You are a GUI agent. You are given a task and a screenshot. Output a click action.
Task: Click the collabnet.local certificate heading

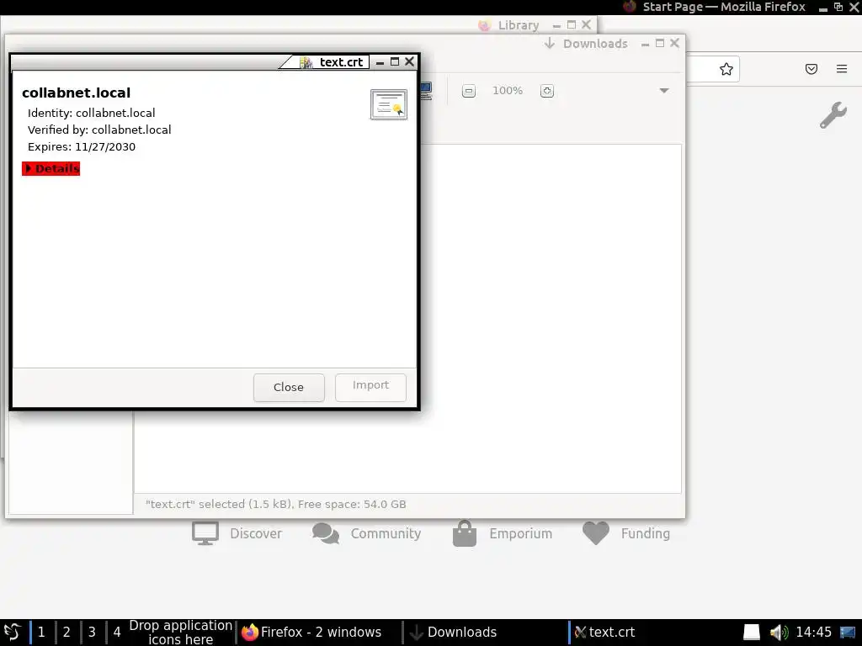(76, 93)
